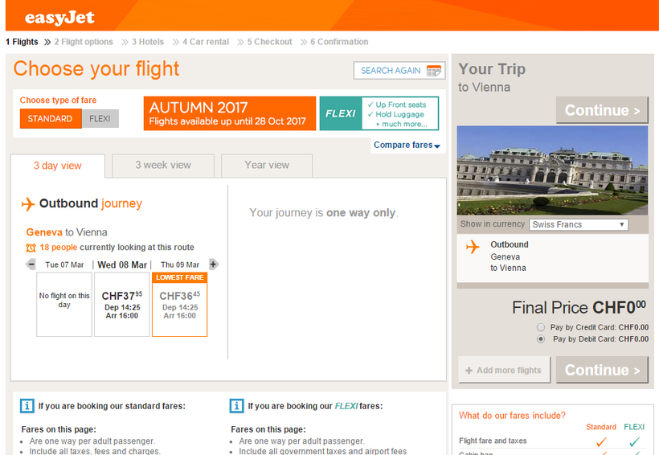Select Pay by Debit Card option

pyautogui.click(x=541, y=339)
